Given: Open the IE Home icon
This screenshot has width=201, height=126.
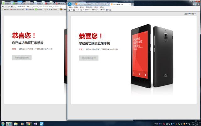Looking at the screenshot, I should (x=193, y=4).
